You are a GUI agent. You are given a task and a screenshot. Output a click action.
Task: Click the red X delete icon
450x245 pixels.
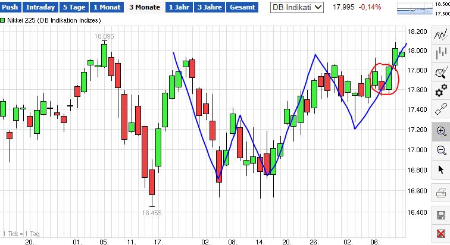[440, 234]
